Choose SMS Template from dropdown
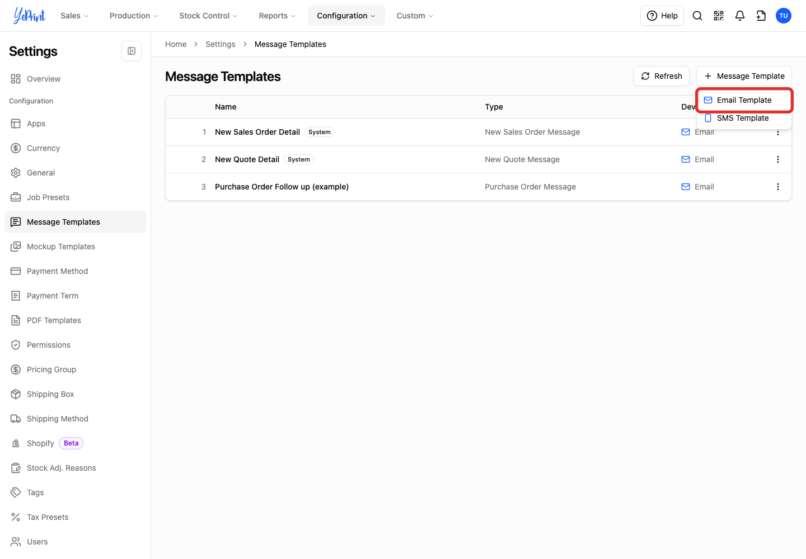 click(x=744, y=118)
